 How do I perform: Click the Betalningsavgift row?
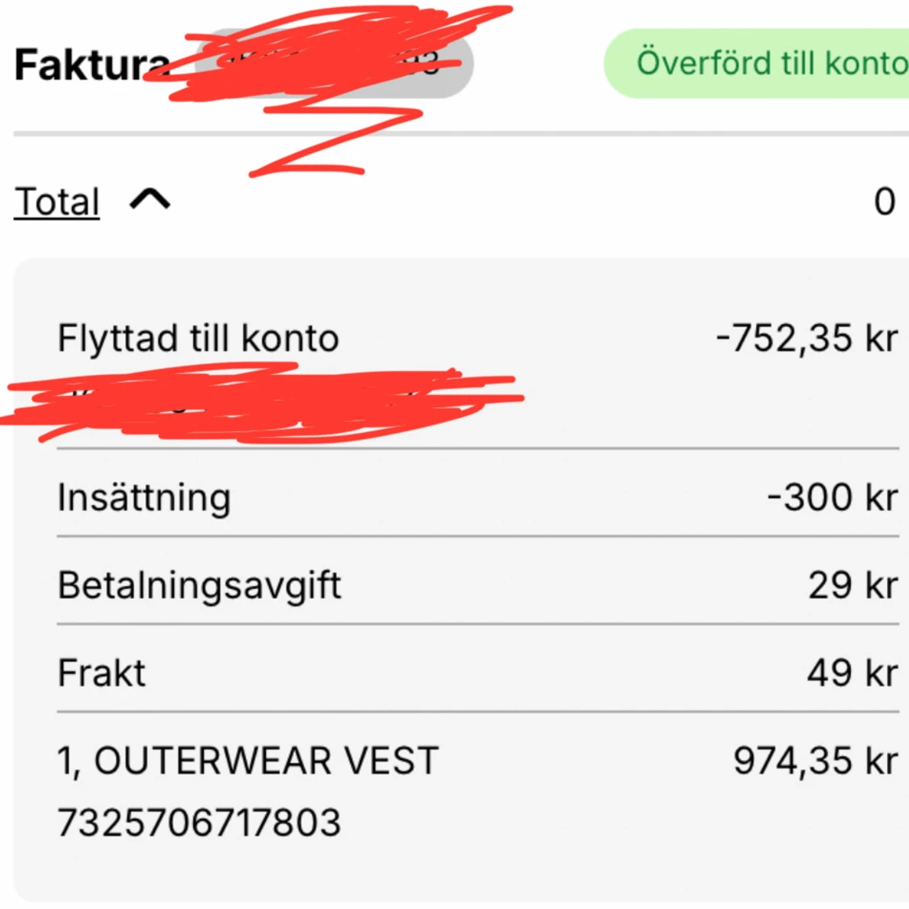(199, 584)
